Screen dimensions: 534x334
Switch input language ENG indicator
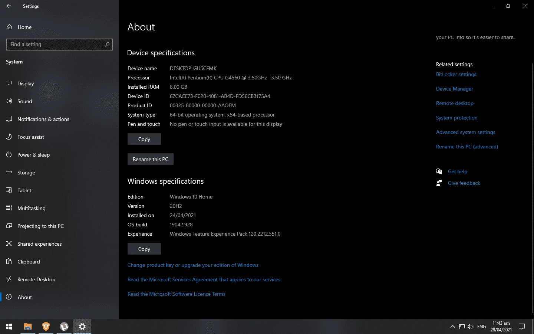pos(481,327)
